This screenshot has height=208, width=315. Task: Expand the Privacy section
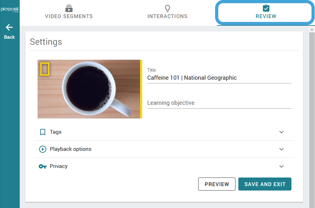coord(281,166)
